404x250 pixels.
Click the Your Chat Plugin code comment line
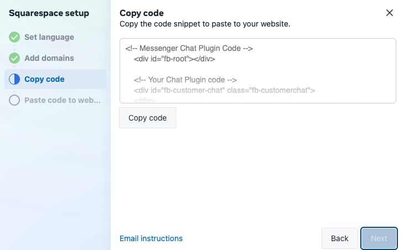point(185,80)
